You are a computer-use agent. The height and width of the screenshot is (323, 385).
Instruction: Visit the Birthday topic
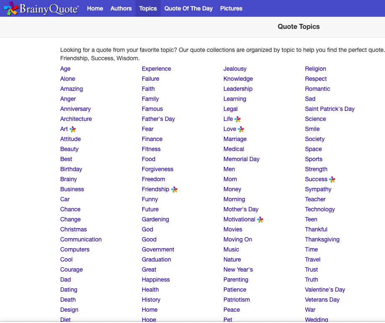tap(71, 169)
